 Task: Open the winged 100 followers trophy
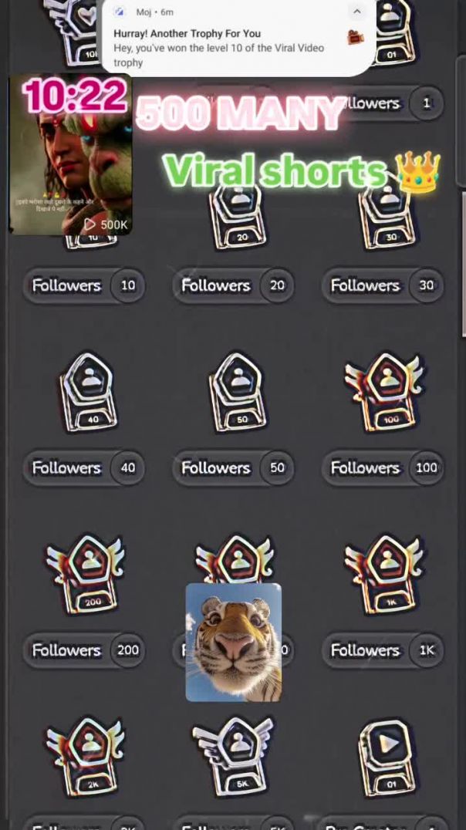coord(386,392)
